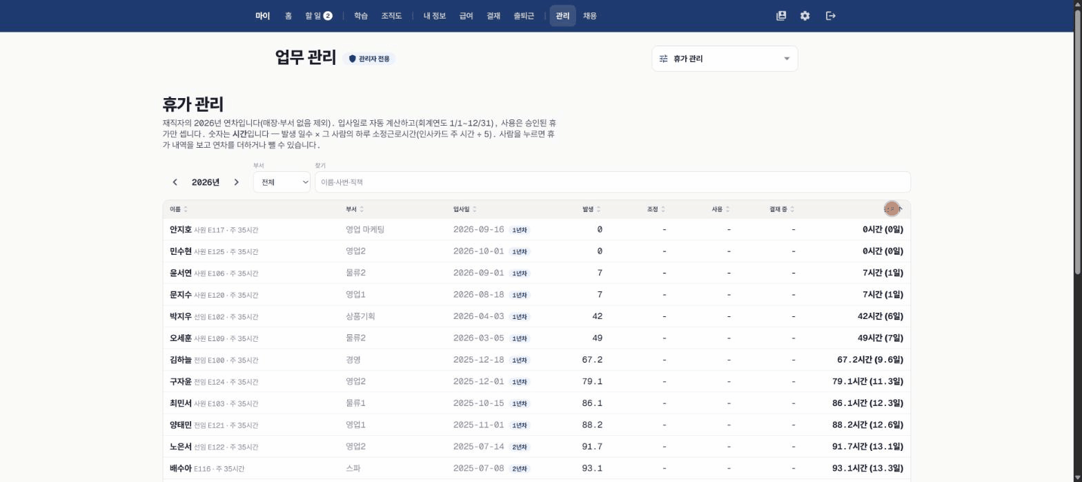Sort the table by the 발생 column
This screenshot has width=1082, height=482.
tap(591, 209)
